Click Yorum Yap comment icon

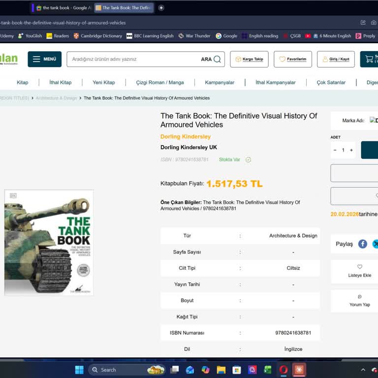tap(360, 297)
